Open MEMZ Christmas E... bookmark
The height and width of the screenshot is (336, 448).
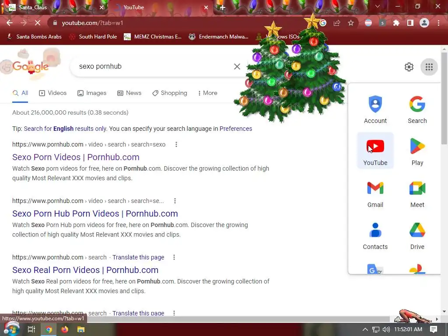tap(153, 37)
